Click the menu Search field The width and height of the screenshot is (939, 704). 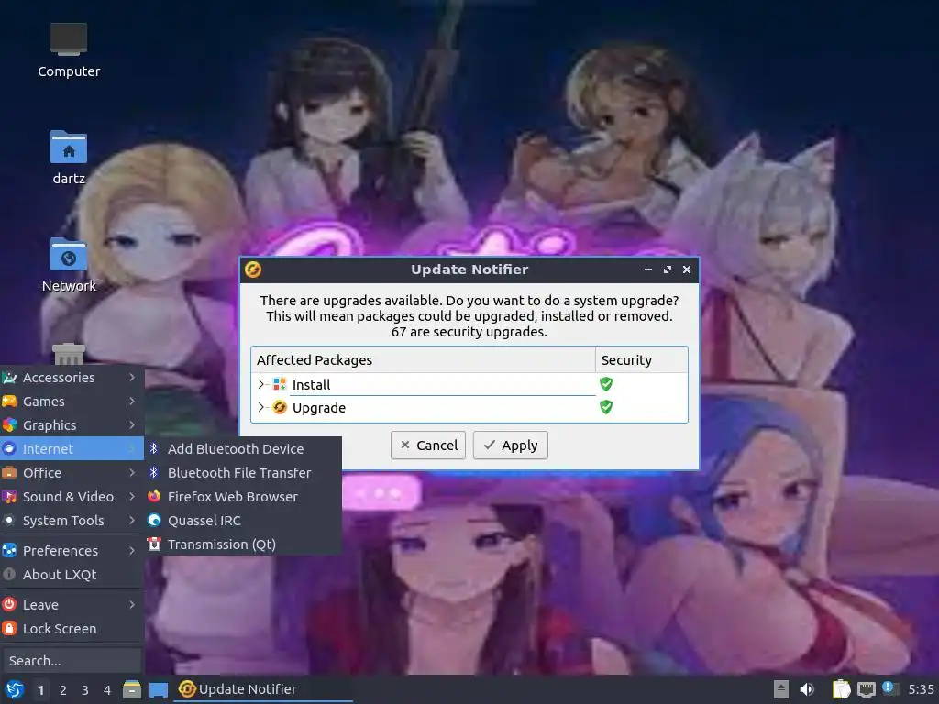point(72,661)
